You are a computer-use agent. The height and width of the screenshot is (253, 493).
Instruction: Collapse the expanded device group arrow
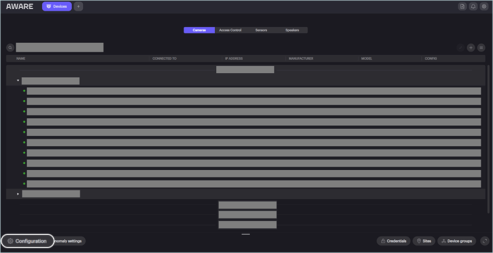(x=18, y=81)
